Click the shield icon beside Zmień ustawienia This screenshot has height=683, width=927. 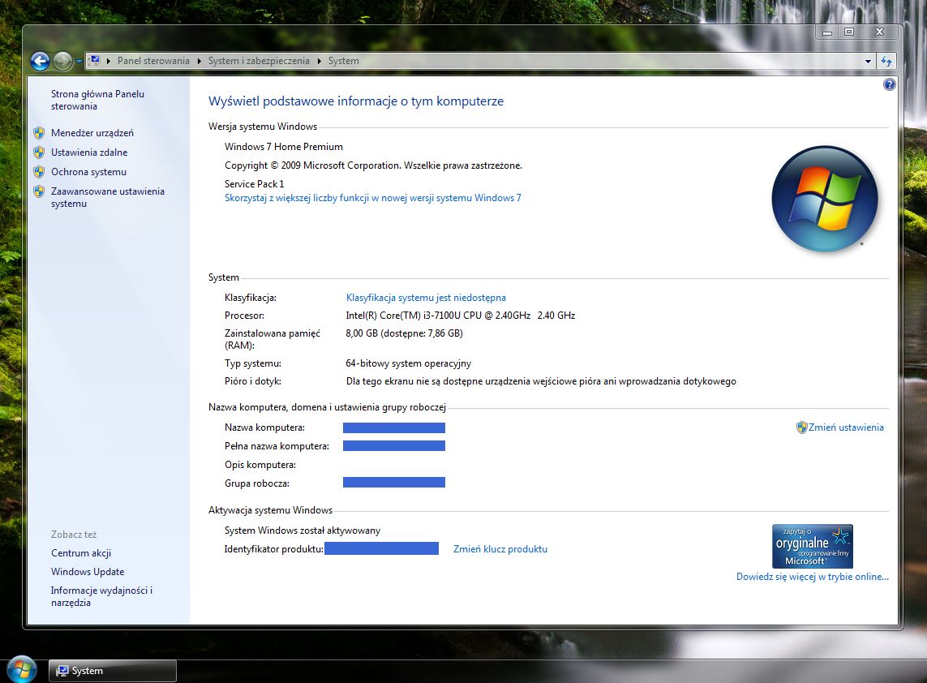point(801,427)
